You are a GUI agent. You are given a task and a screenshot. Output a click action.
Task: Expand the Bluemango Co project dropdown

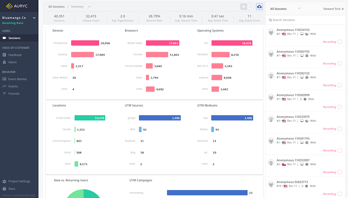(x=34, y=18)
